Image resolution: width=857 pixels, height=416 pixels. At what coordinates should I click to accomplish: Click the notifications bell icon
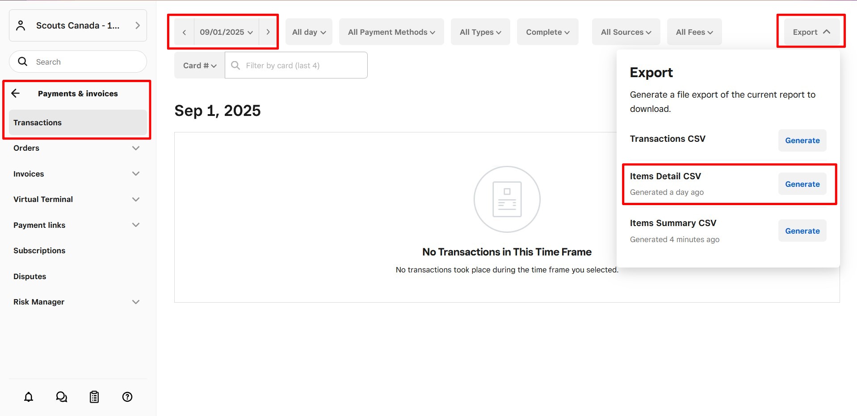(x=29, y=397)
